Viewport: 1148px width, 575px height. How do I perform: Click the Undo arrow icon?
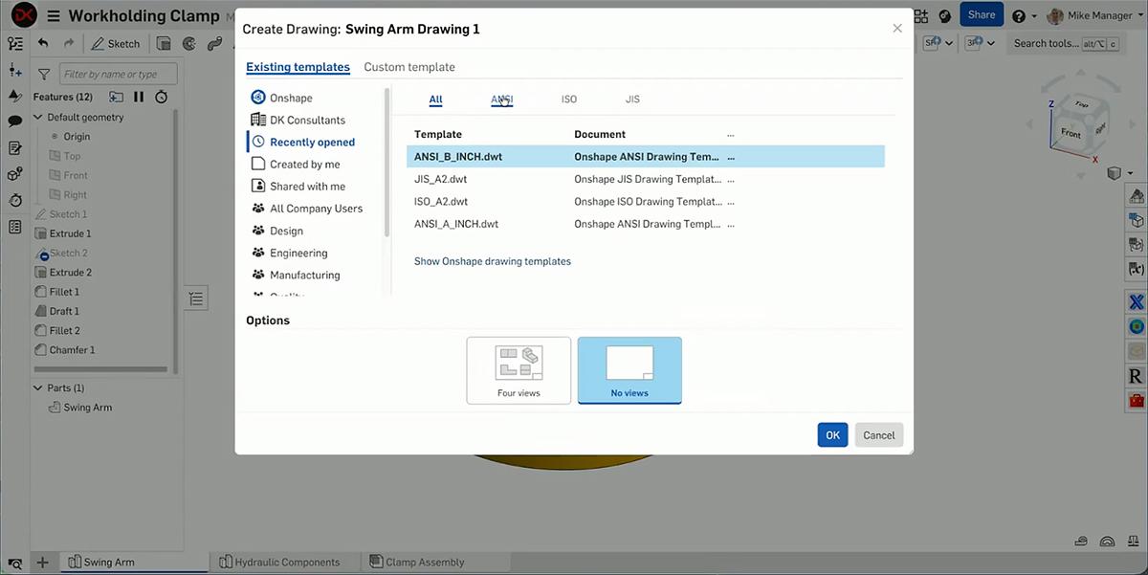43,43
